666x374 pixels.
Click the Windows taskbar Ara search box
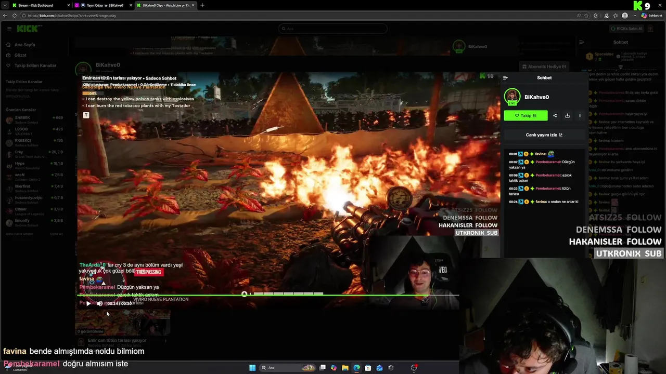click(288, 368)
